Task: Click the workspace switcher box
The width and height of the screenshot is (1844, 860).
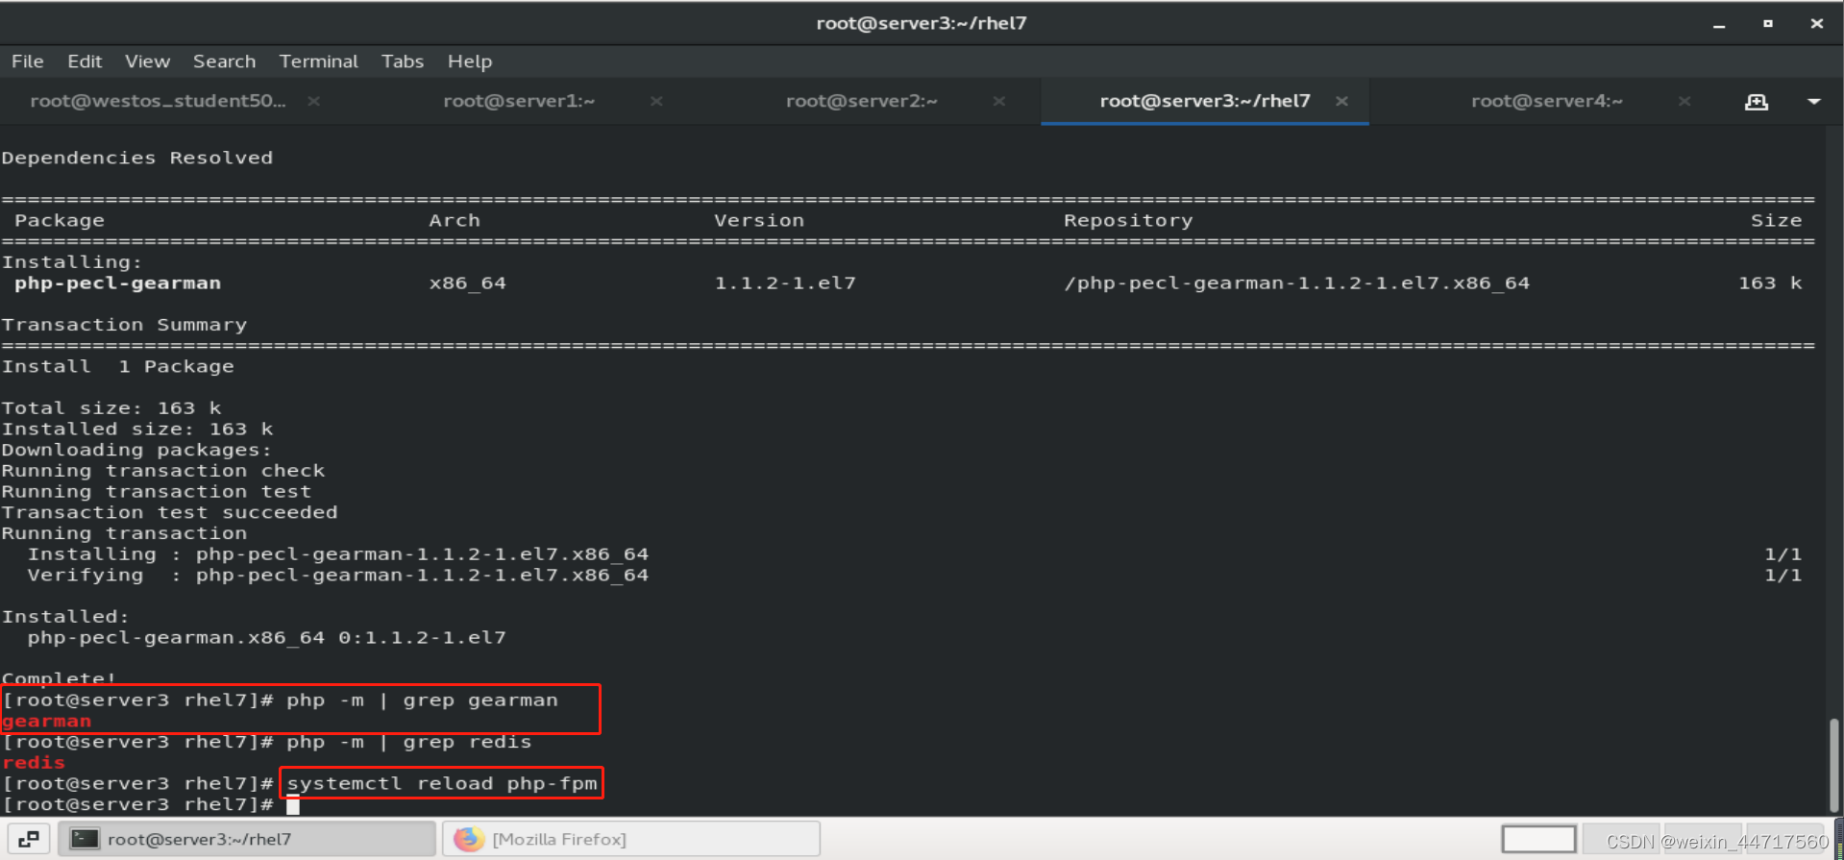Action: 1538,839
